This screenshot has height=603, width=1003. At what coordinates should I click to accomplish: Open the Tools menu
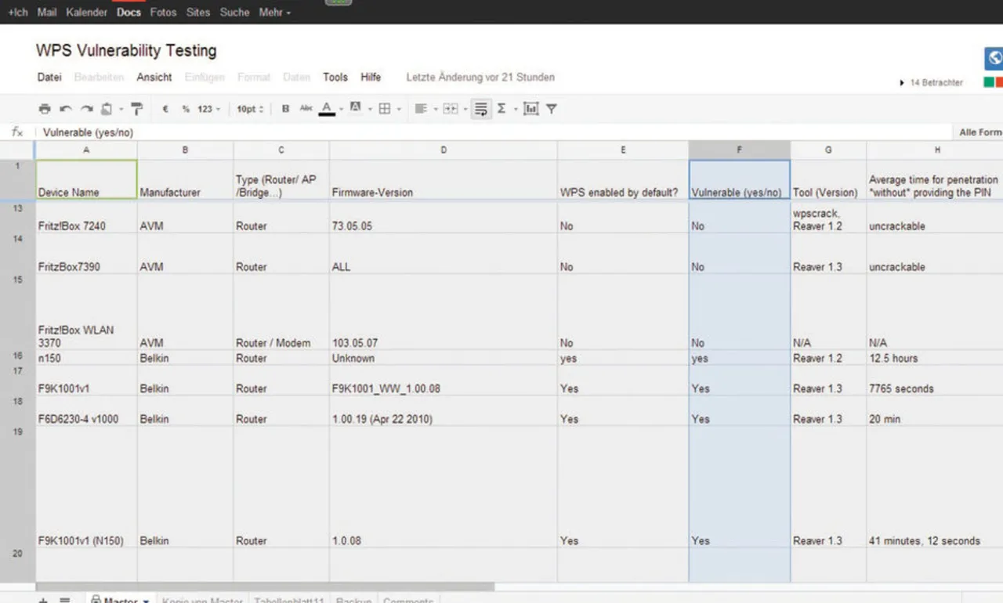[335, 77]
